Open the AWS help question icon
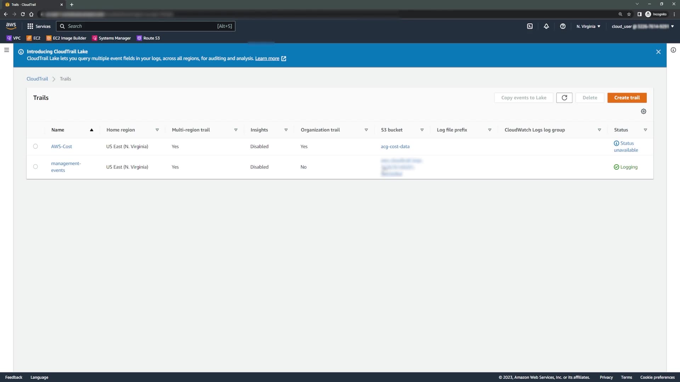Viewport: 680px width, 382px height. pyautogui.click(x=563, y=26)
